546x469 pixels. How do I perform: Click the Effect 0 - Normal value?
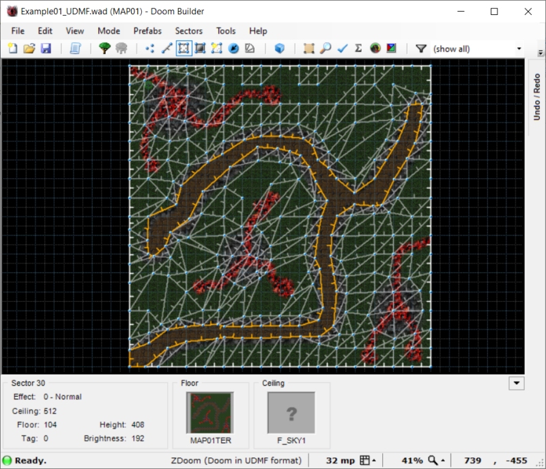click(62, 397)
